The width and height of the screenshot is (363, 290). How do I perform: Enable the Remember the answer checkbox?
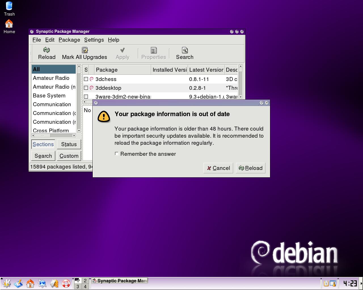117,153
